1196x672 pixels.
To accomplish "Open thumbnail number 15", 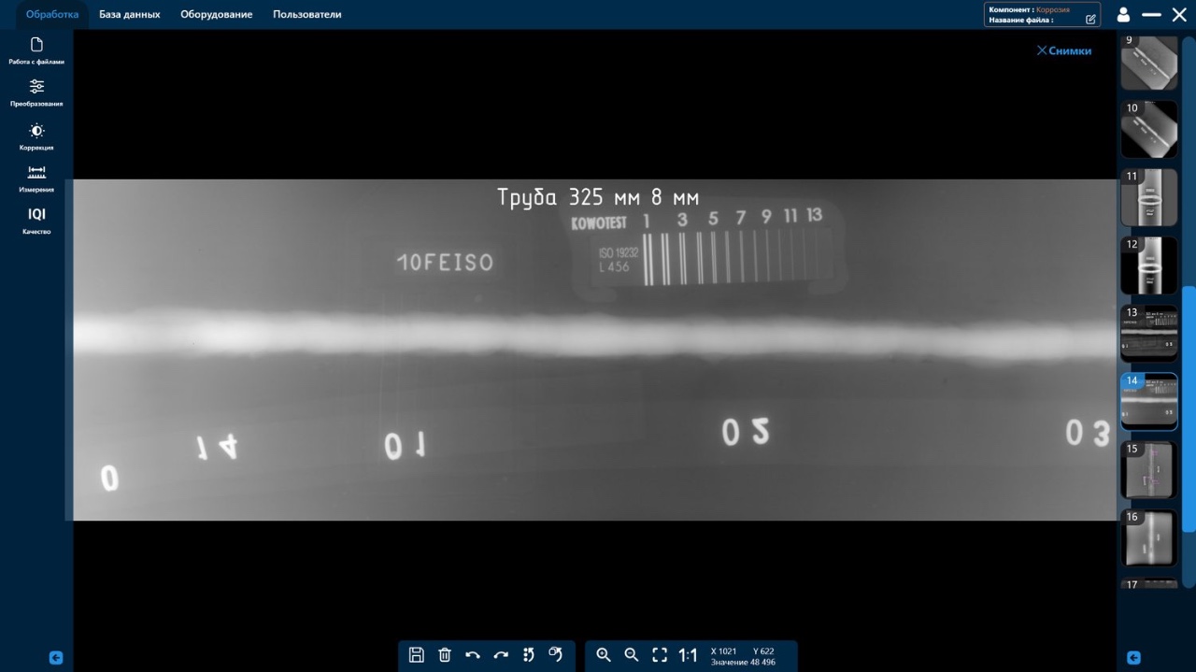I will point(1149,470).
